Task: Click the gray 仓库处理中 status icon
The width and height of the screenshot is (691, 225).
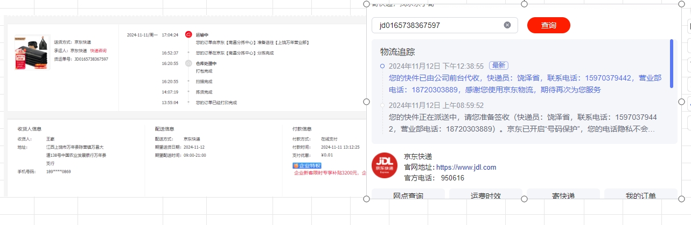Action: [x=188, y=63]
